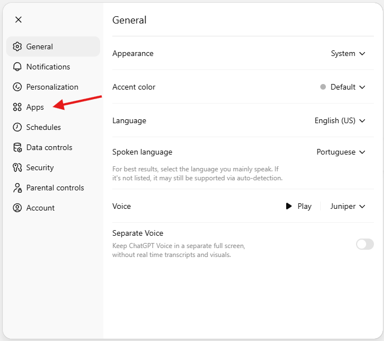Click the 'Keep ChatGPT Voice' description text

point(179,250)
